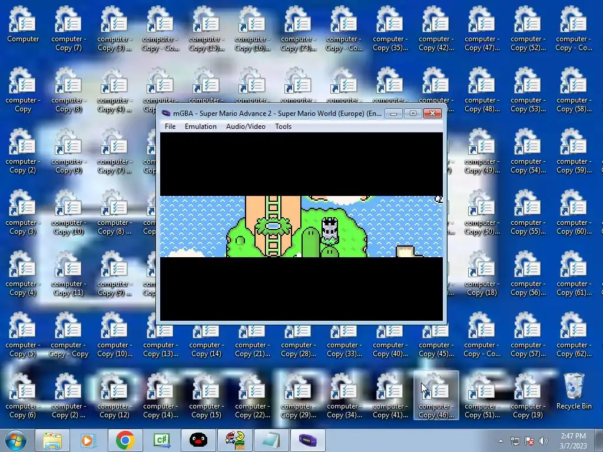Select the computer - Copy (57) shortcut

528,334
